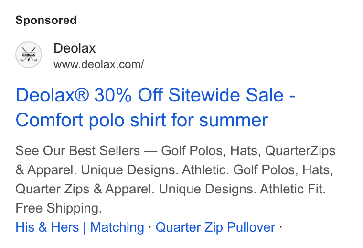Screen dimensions: 363x248
Task: Click the Sponsored label
Action: coord(46,20)
